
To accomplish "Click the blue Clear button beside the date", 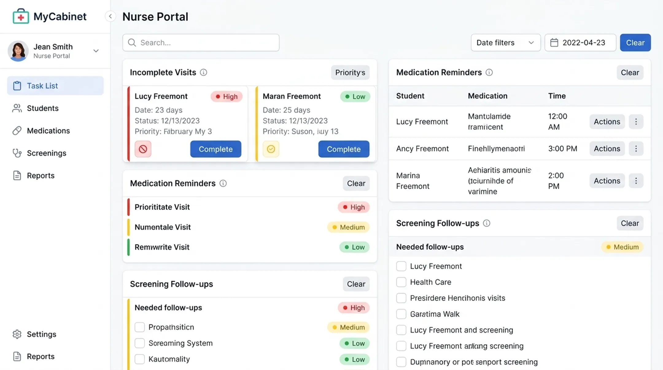I will (x=635, y=43).
